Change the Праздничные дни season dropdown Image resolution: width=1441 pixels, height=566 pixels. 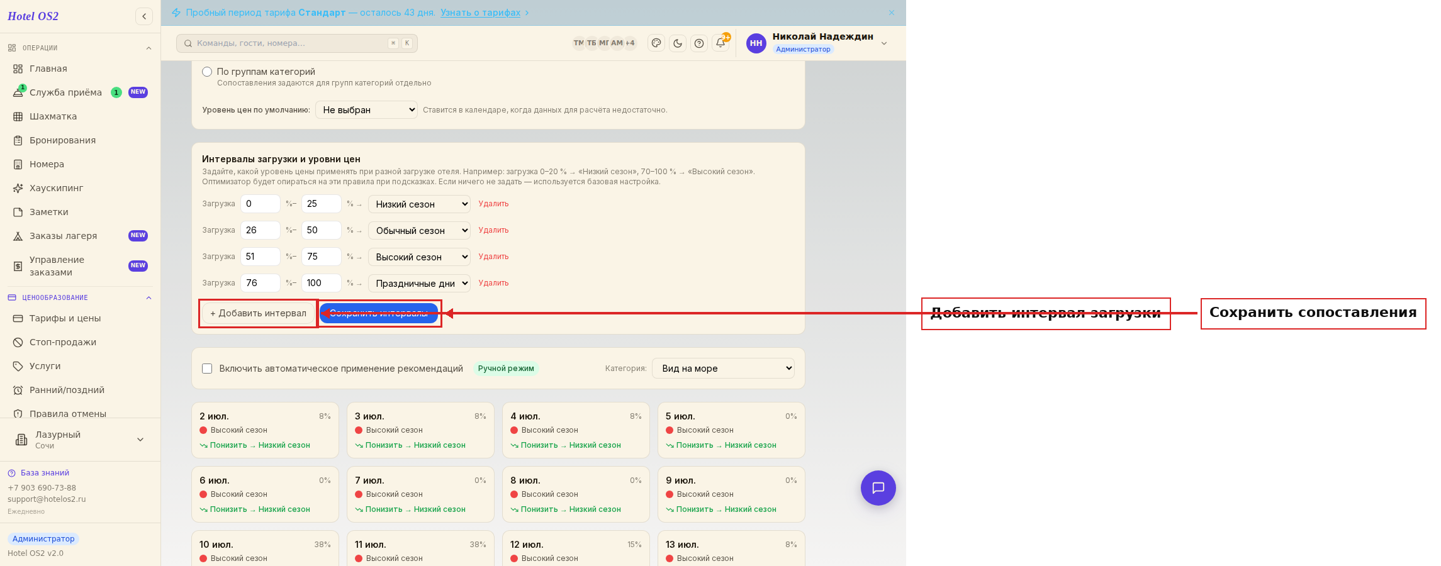coord(420,283)
